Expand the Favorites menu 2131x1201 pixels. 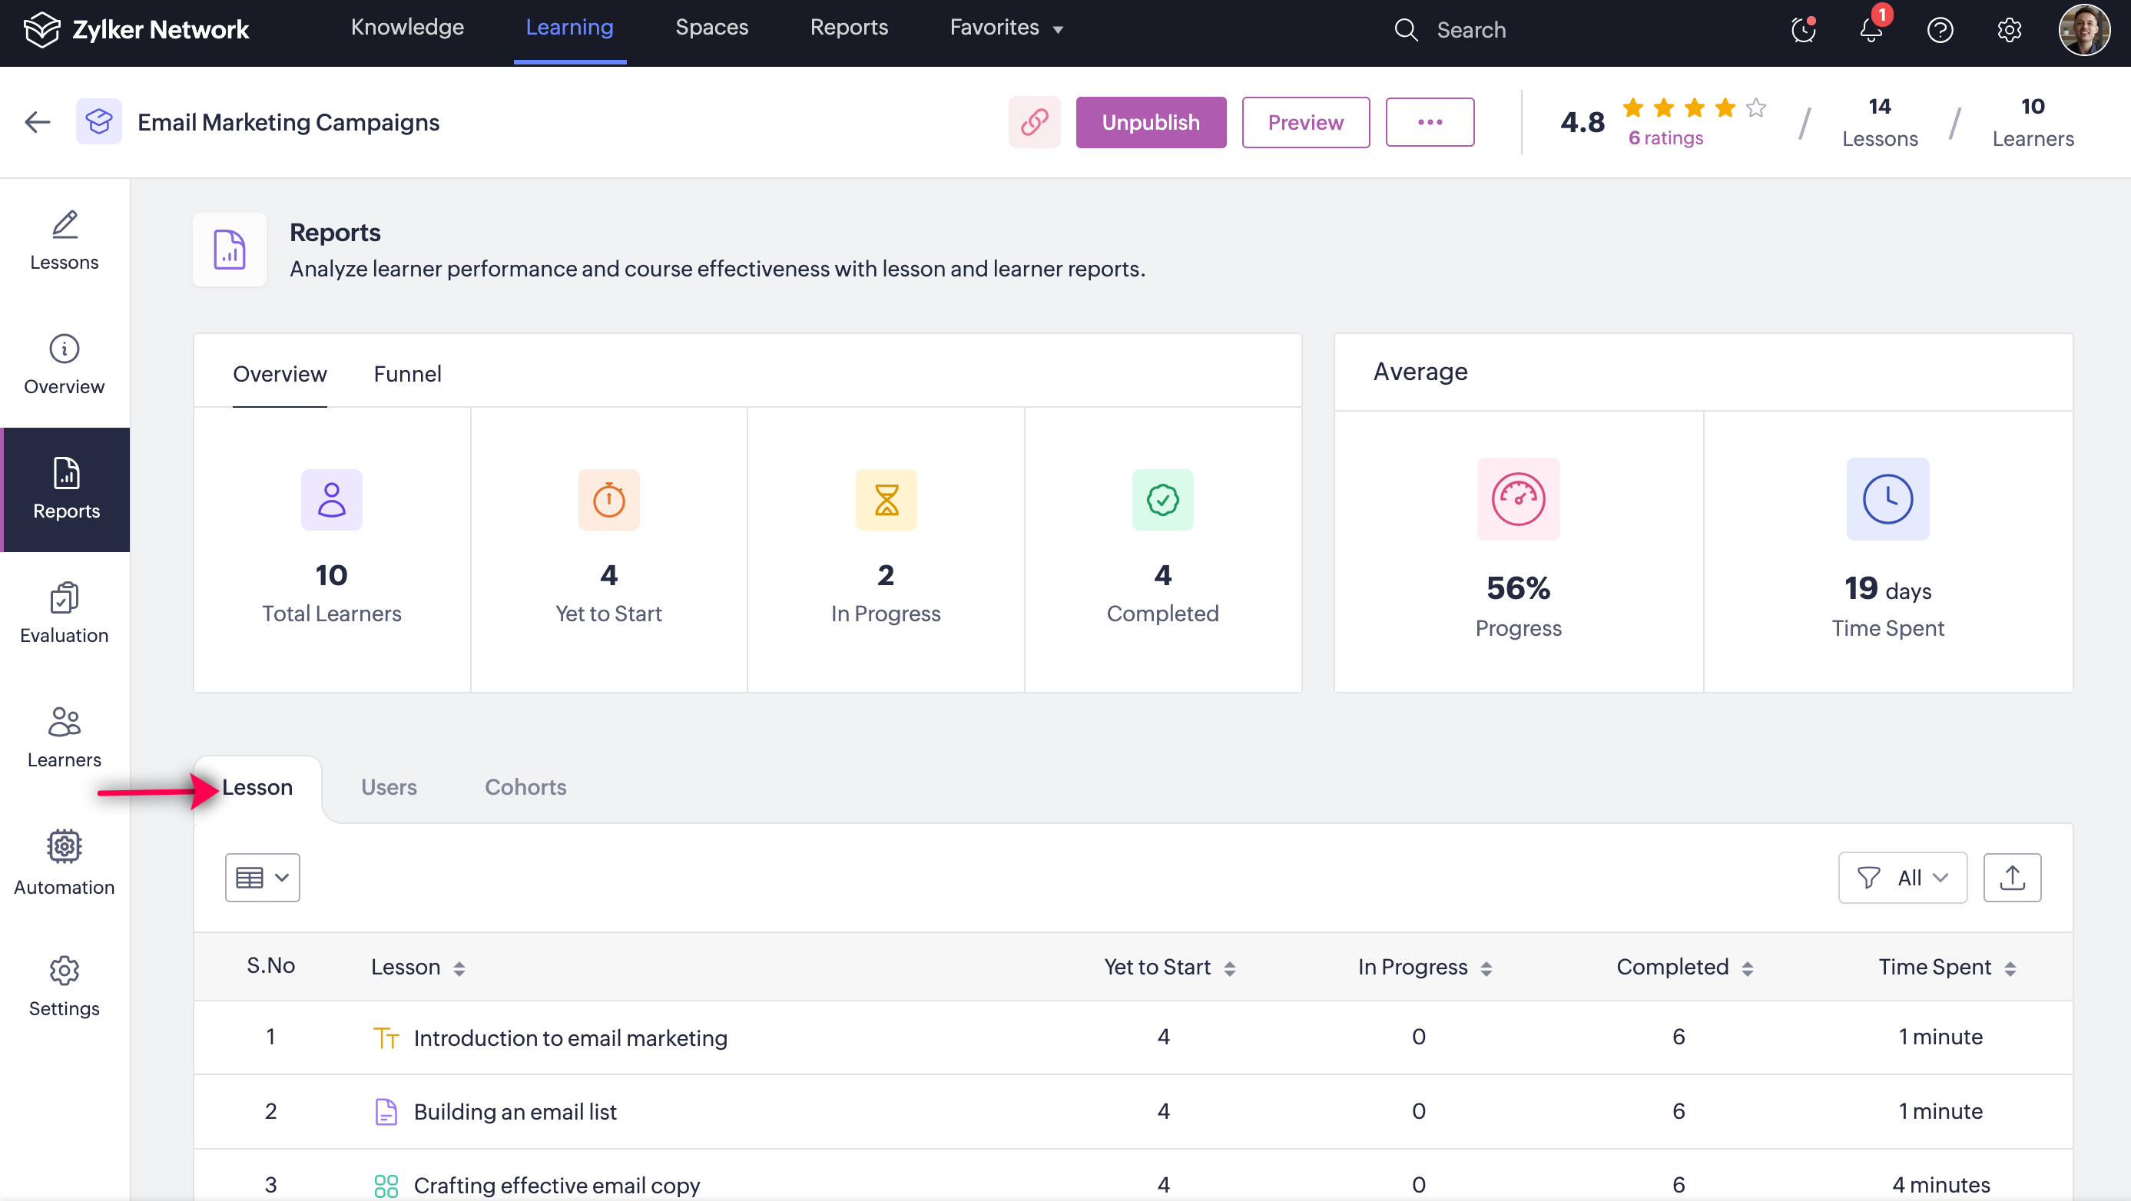pyautogui.click(x=1006, y=28)
